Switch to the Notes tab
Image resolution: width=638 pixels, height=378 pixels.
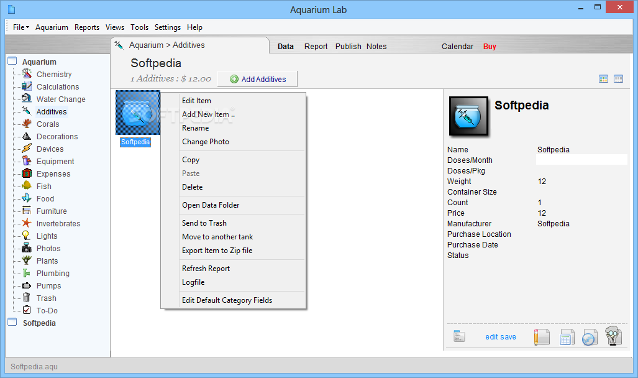376,47
